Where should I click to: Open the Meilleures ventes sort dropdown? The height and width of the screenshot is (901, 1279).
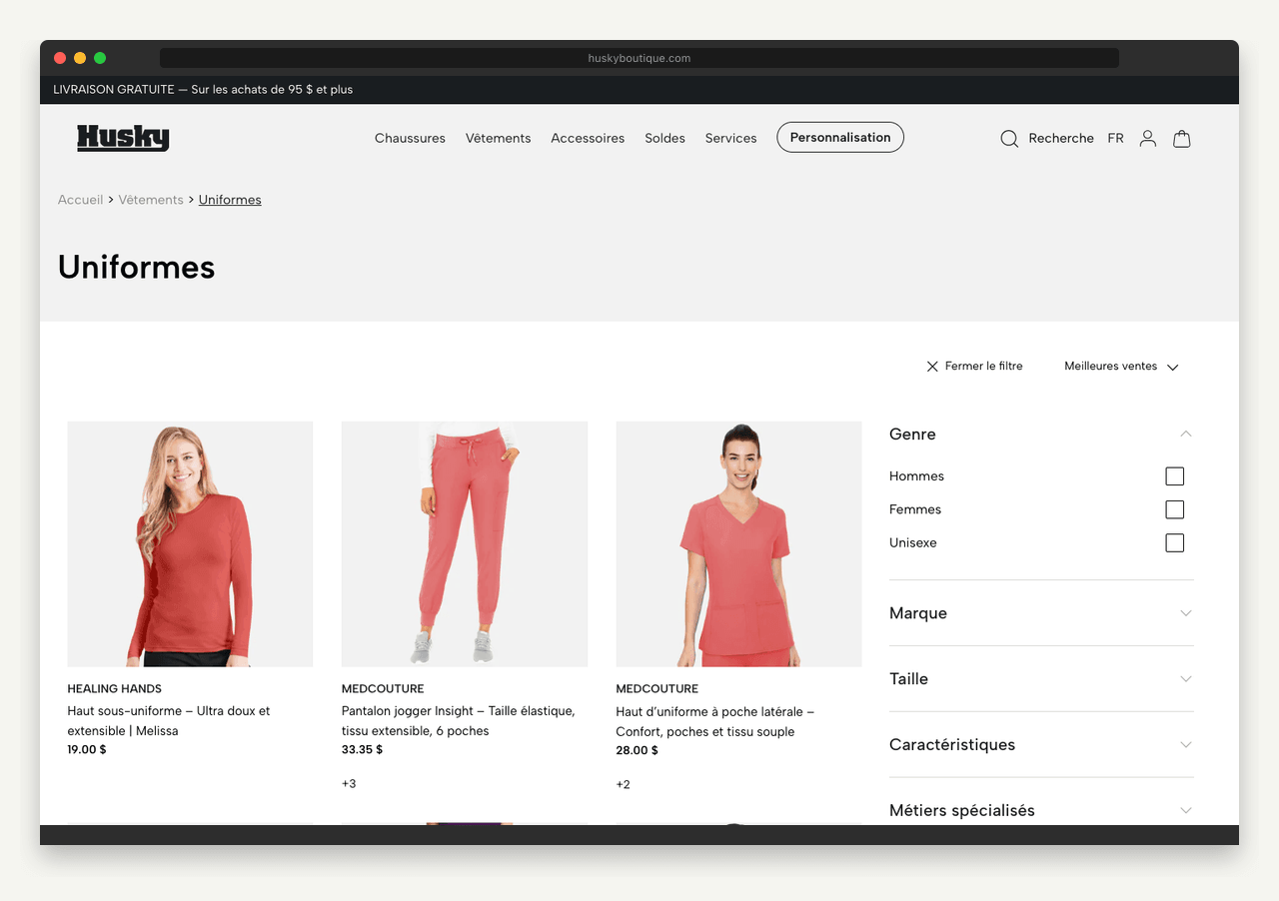(1119, 366)
